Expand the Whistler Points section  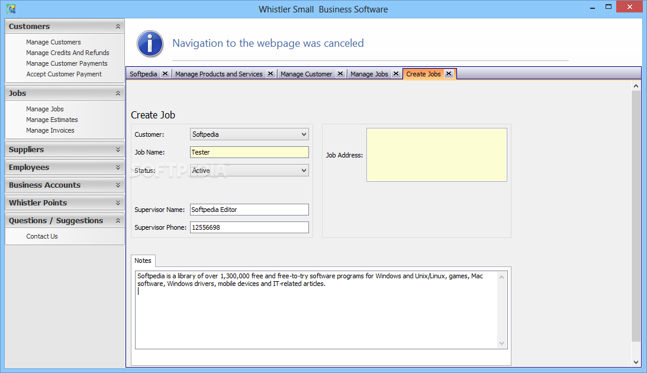click(x=118, y=202)
